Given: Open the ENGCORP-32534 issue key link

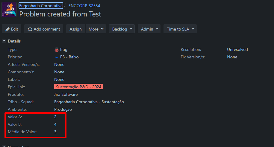Looking at the screenshot, I should coord(84,6).
